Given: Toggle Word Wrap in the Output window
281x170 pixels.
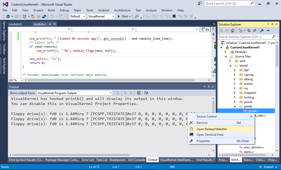Looking at the screenshot, I should coord(146,93).
